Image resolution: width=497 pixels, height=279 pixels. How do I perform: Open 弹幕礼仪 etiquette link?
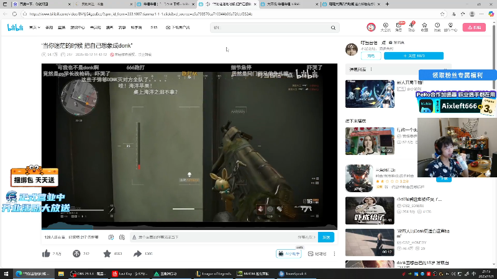tap(306, 237)
